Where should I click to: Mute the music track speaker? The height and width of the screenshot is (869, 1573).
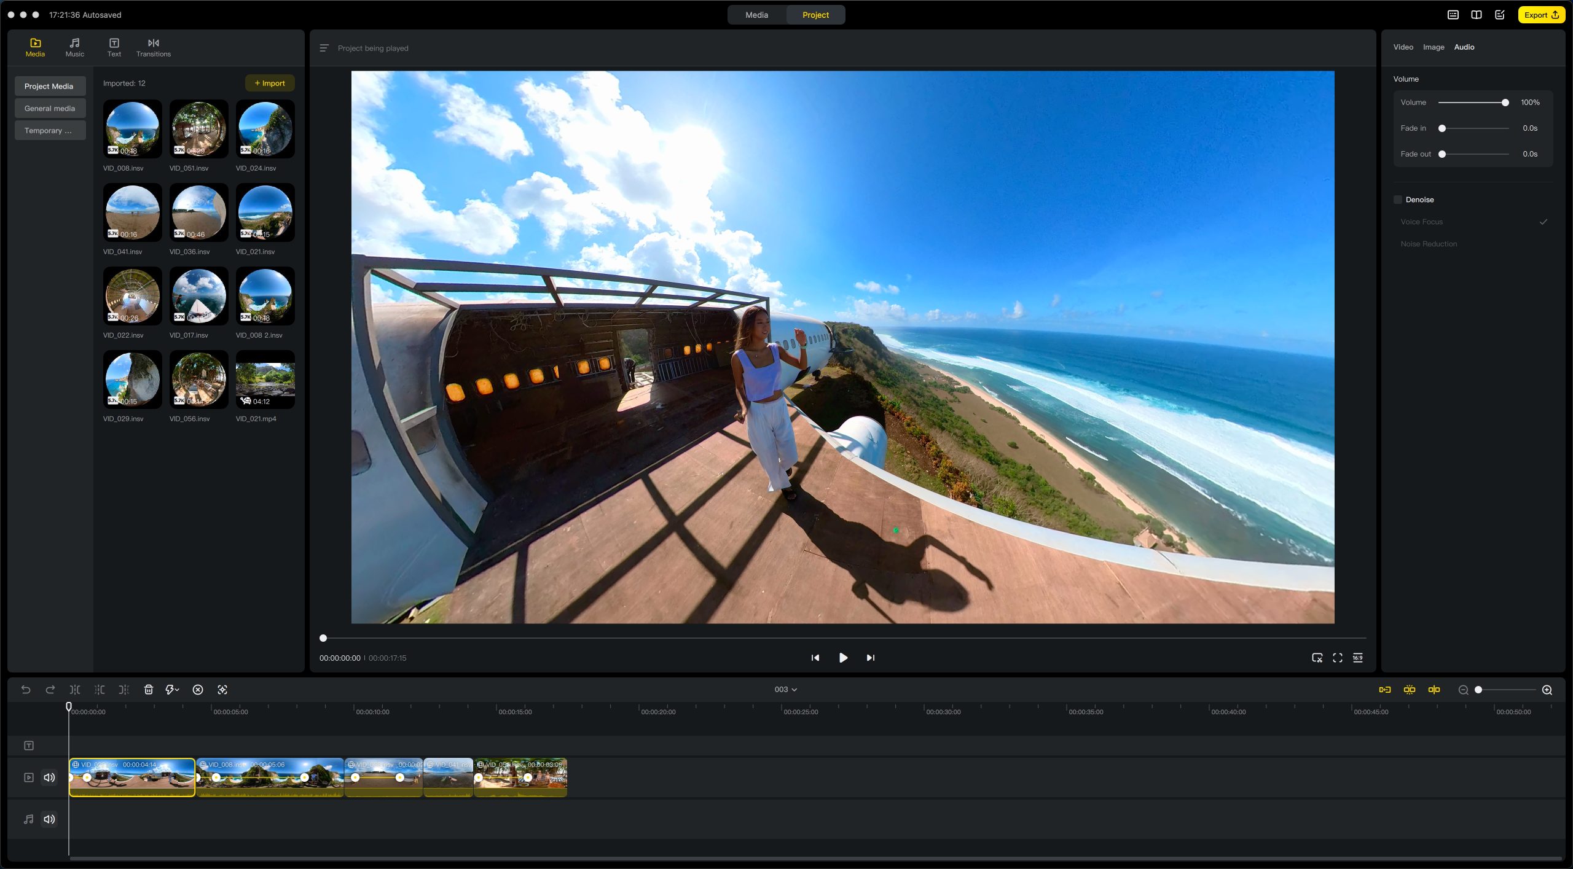49,819
